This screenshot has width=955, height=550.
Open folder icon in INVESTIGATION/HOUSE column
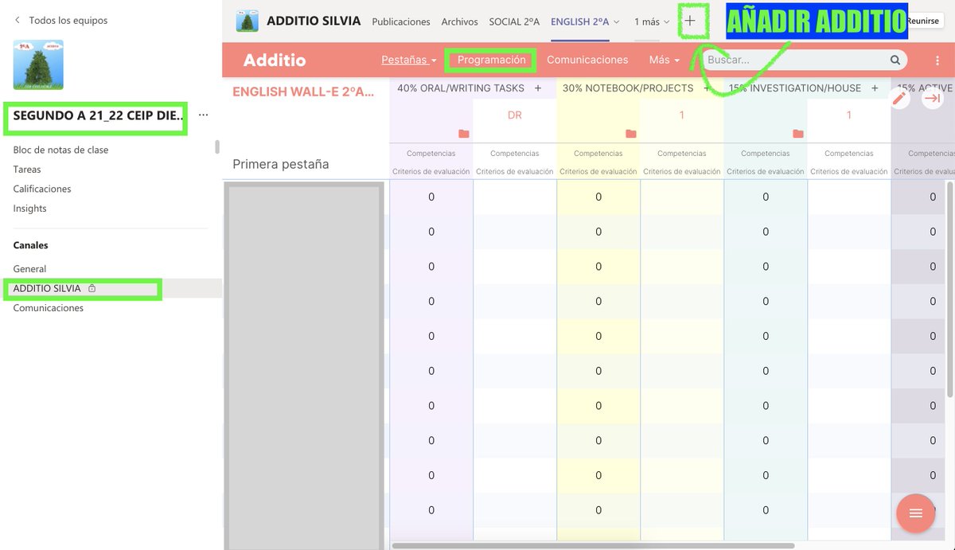coord(798,134)
